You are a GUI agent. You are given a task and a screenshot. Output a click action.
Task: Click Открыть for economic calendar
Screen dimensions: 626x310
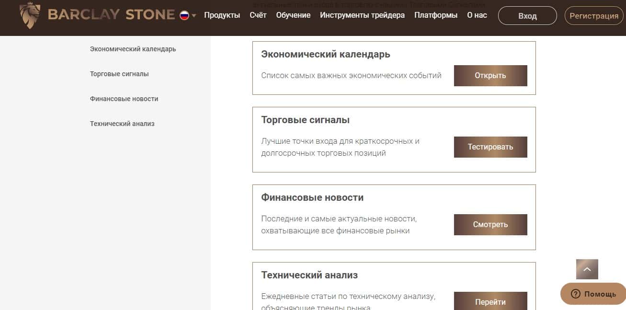tap(490, 76)
